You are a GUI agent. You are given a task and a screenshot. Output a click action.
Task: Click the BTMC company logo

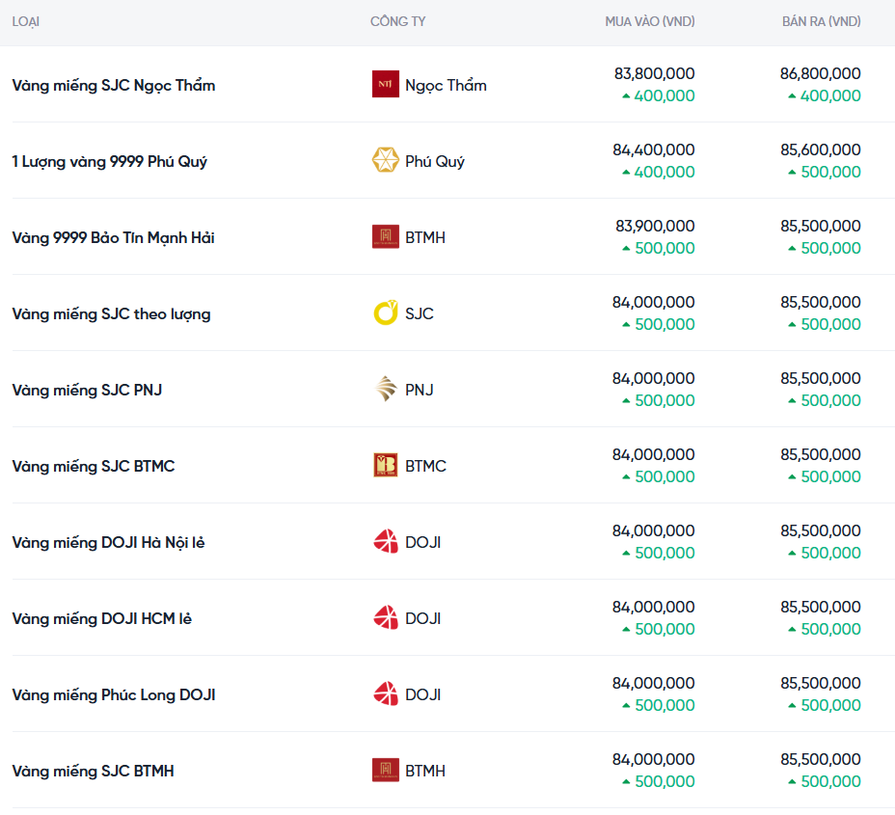pos(385,466)
